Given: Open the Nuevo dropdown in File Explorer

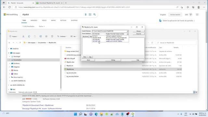Looking at the screenshot, I should click(14, 36).
